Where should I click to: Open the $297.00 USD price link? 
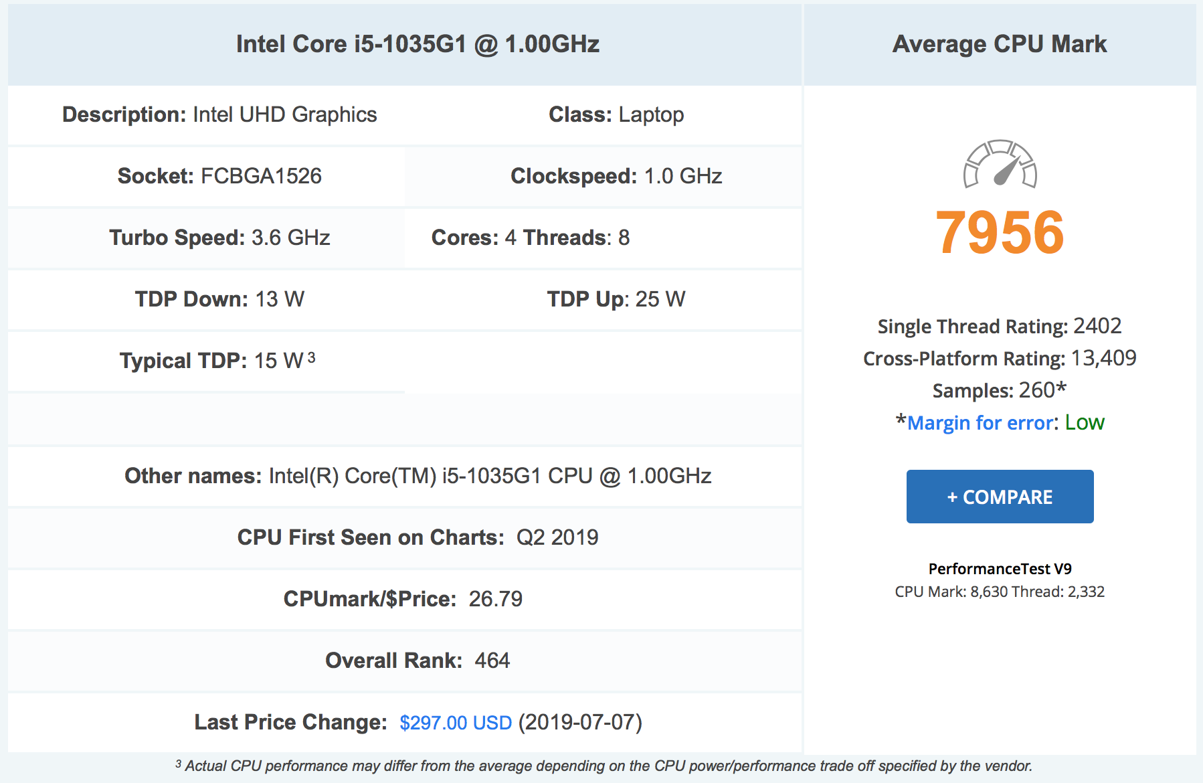[x=456, y=723]
